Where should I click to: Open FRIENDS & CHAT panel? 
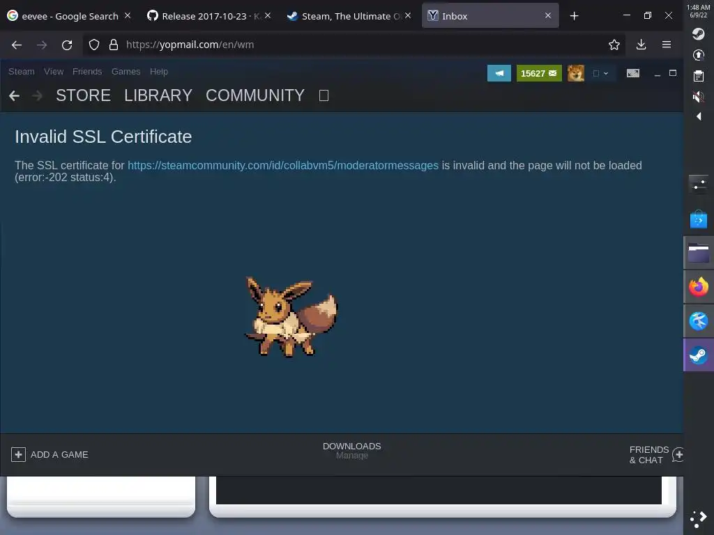point(655,455)
